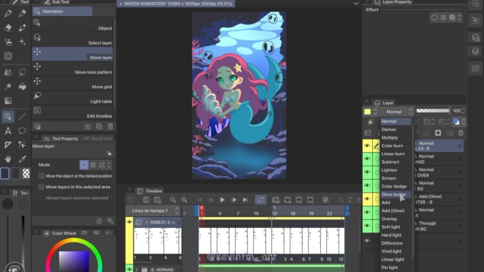Viewport: 484px width, 272px height.
Task: Enable Move layers in the selected area
Action: click(x=42, y=187)
